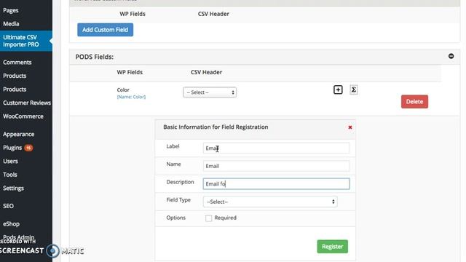This screenshot has height=262, width=466.
Task: Click the [Name: Color] link text
Action: (x=131, y=97)
